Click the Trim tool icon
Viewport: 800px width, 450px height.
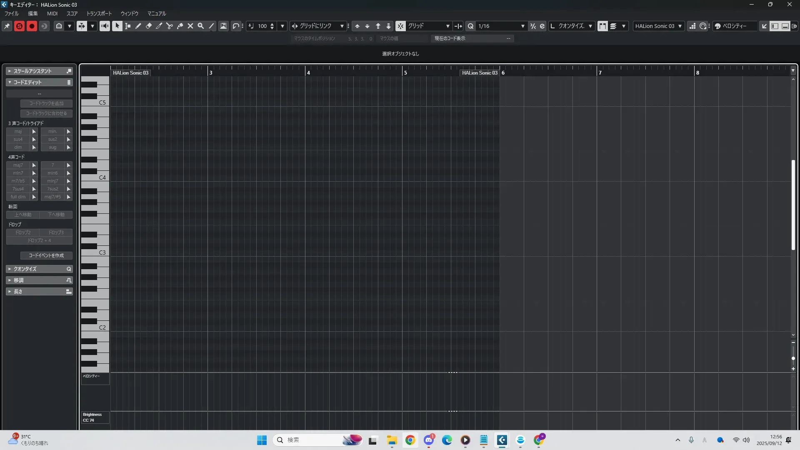pos(159,26)
